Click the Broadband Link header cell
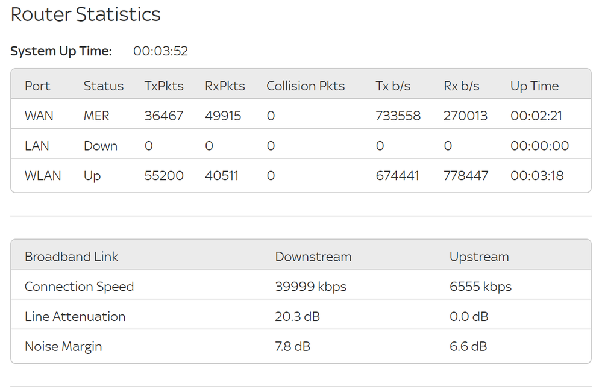 coord(71,257)
